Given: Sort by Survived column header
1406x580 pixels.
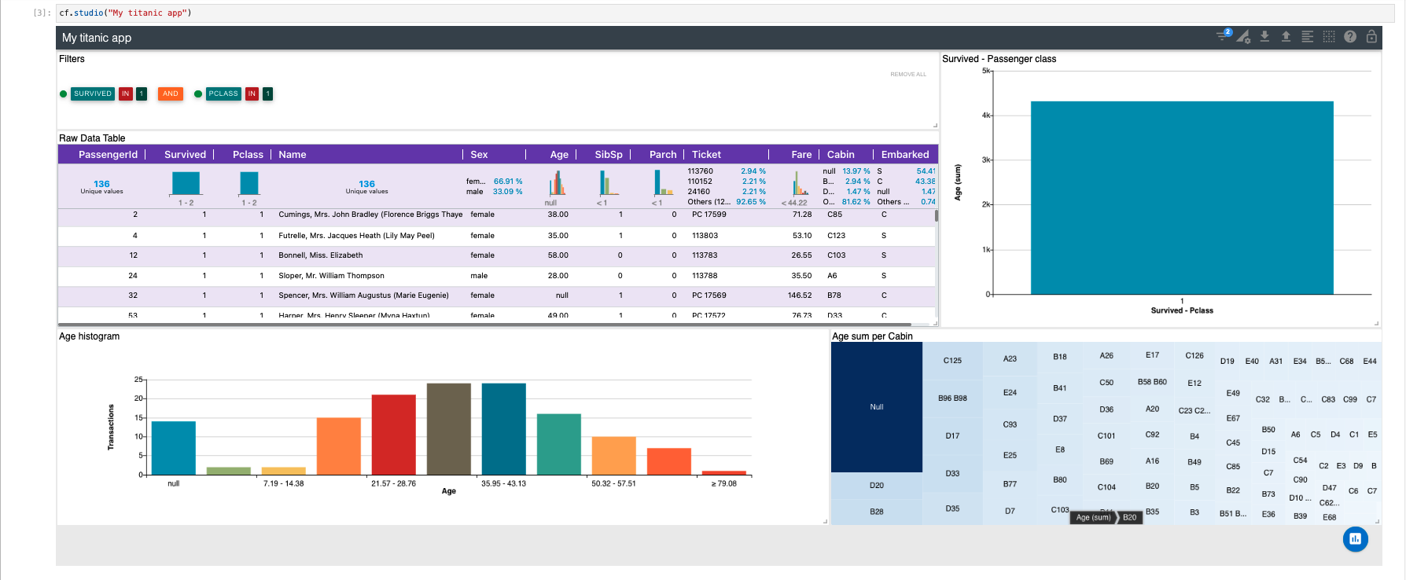Looking at the screenshot, I should click(x=185, y=155).
